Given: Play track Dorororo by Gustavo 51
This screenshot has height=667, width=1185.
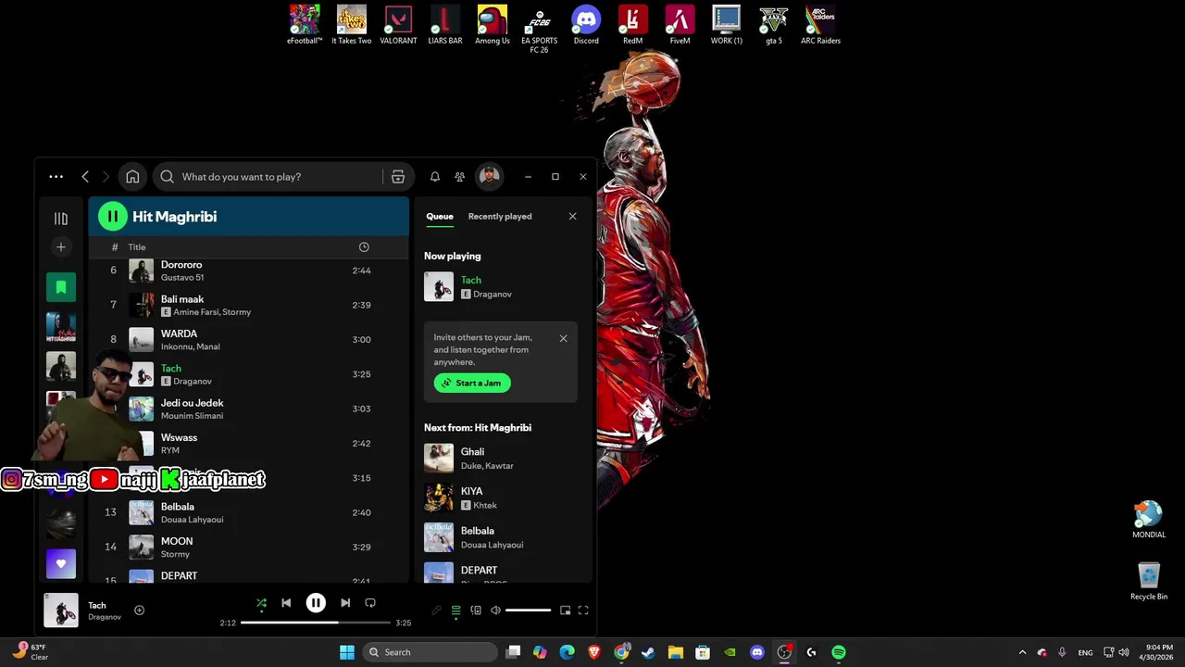Looking at the screenshot, I should tap(248, 271).
